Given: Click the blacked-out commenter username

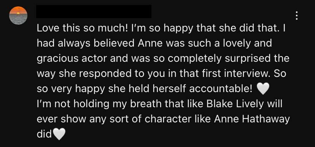Looking at the screenshot, I should pos(94,12).
